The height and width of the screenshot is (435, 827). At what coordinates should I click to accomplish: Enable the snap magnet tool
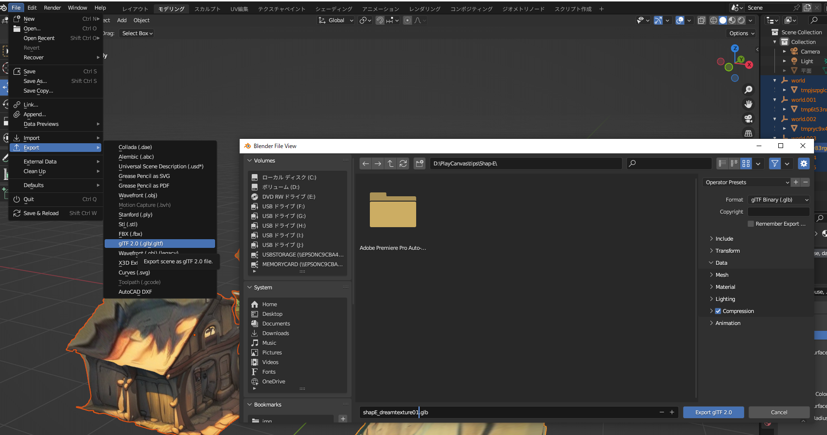(380, 20)
